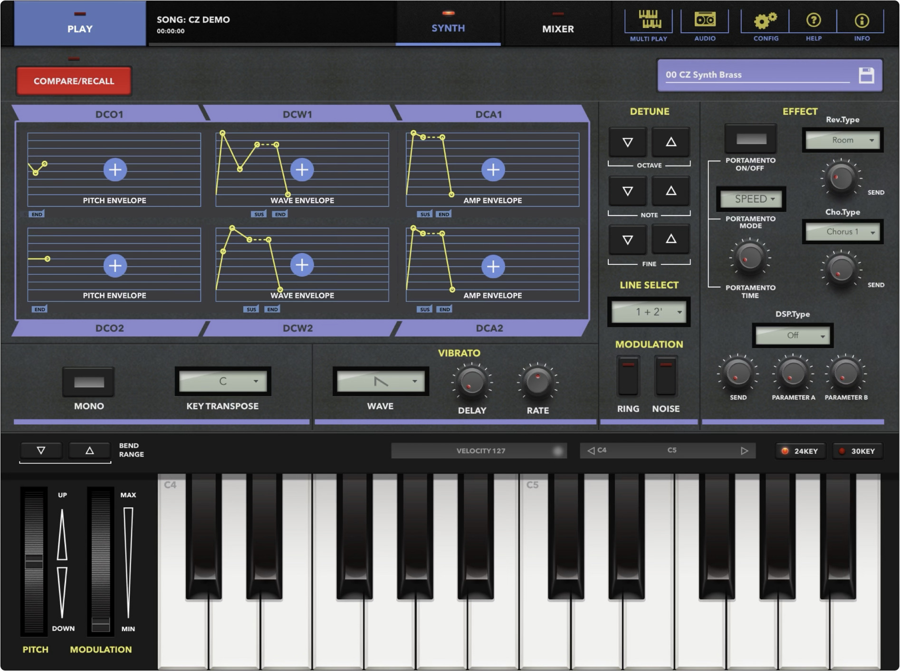Save preset with the floppy disk icon
The image size is (900, 671).
866,75
